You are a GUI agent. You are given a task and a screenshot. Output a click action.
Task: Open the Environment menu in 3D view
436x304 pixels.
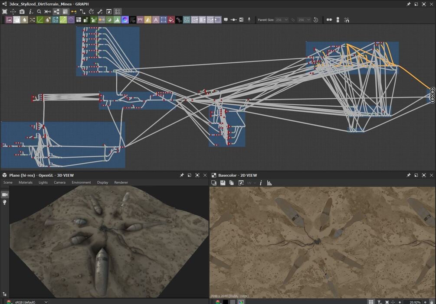[x=81, y=182]
